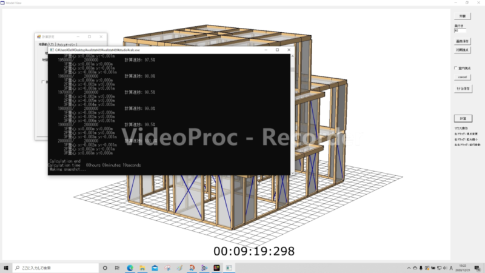Open the VideoProc film-reel taskbar icon
The height and width of the screenshot is (273, 485).
coord(204,268)
